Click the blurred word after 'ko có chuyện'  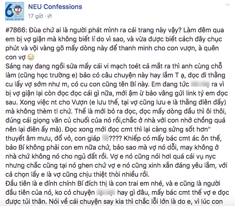pyautogui.click(x=106, y=192)
